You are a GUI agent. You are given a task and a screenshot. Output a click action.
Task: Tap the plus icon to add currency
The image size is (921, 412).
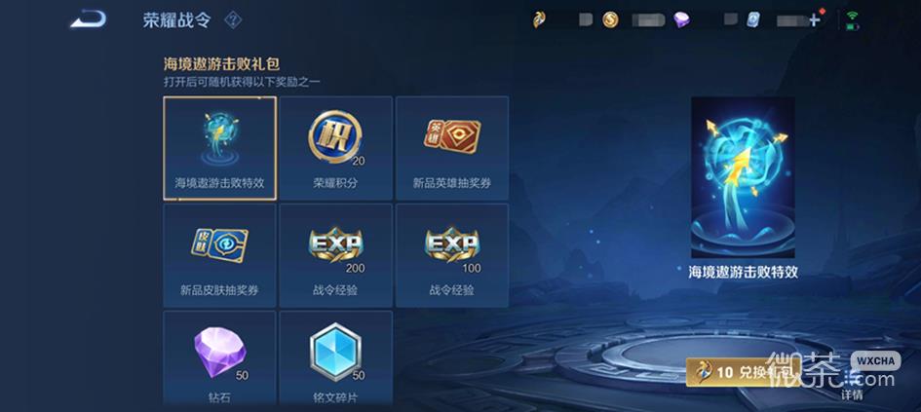[814, 20]
